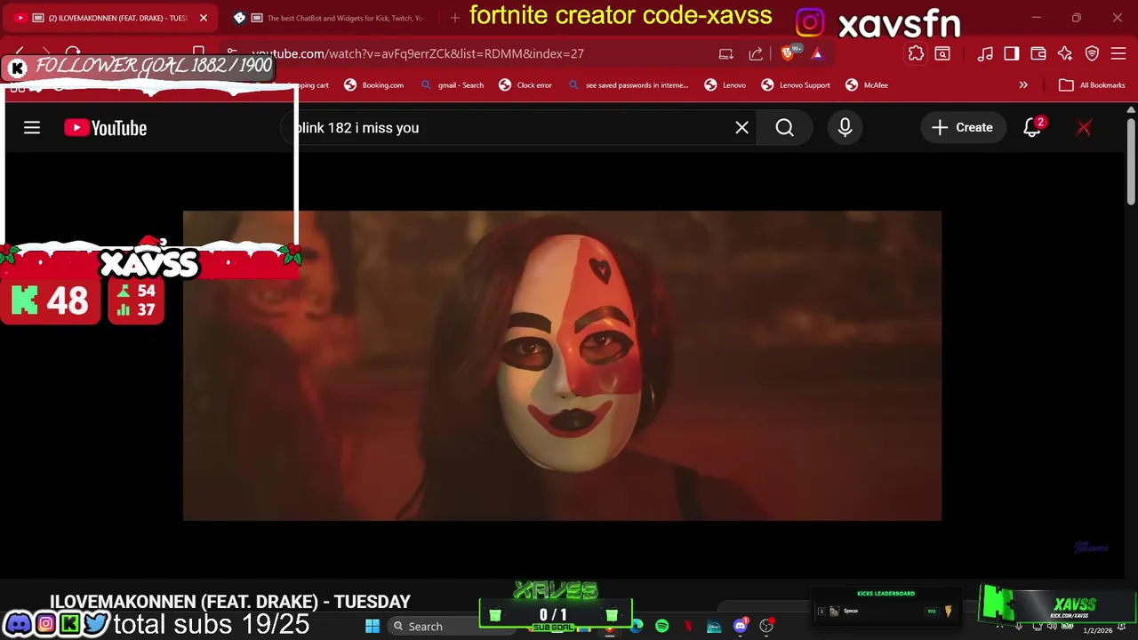Switch to the ILOVEMAKONNEN YouTube tab
Image resolution: width=1138 pixels, height=640 pixels.
[111, 18]
